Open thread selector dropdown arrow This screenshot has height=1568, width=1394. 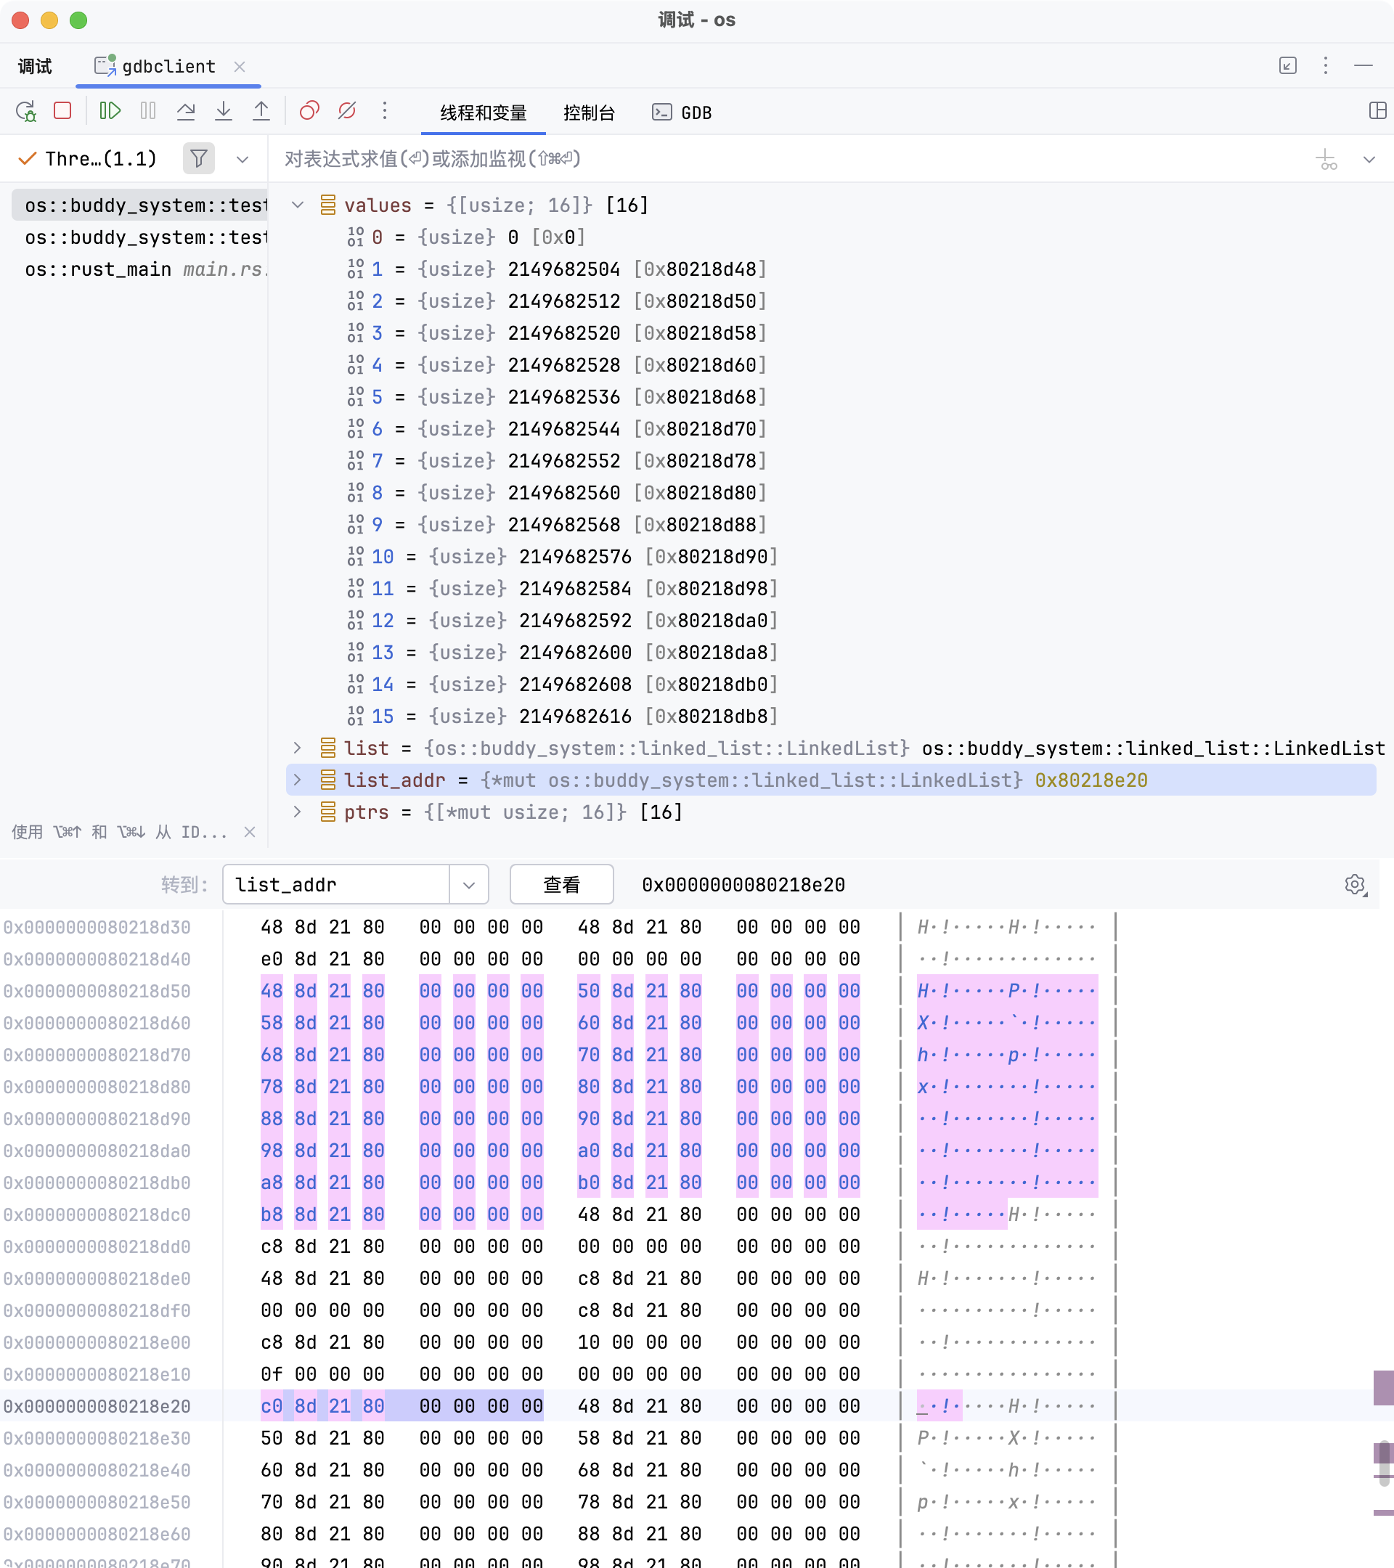pyautogui.click(x=242, y=160)
